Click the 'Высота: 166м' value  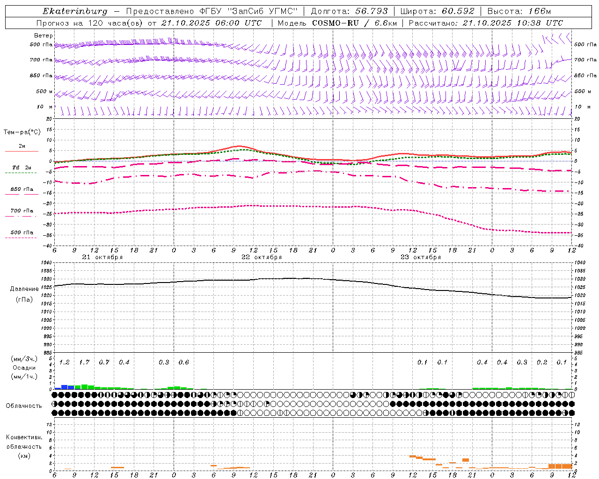(519, 11)
